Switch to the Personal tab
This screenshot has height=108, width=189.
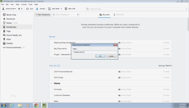118,15
